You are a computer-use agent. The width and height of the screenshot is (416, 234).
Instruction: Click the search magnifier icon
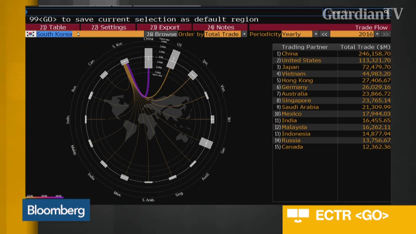(386, 12)
